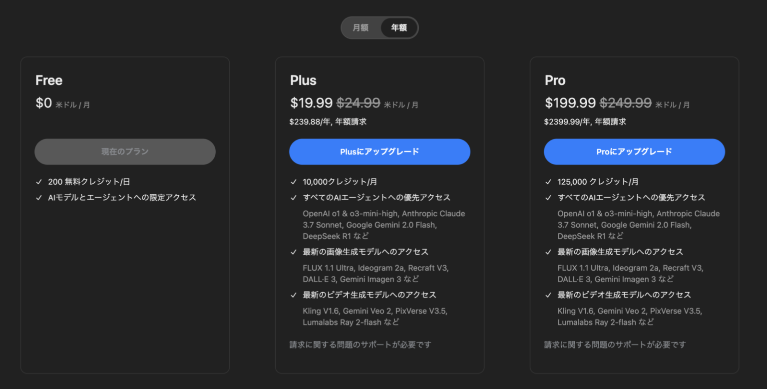The image size is (767, 389).
Task: Click the checkmark beside Plus 最新の画像生成モデルへのアクセス
Action: click(x=294, y=252)
